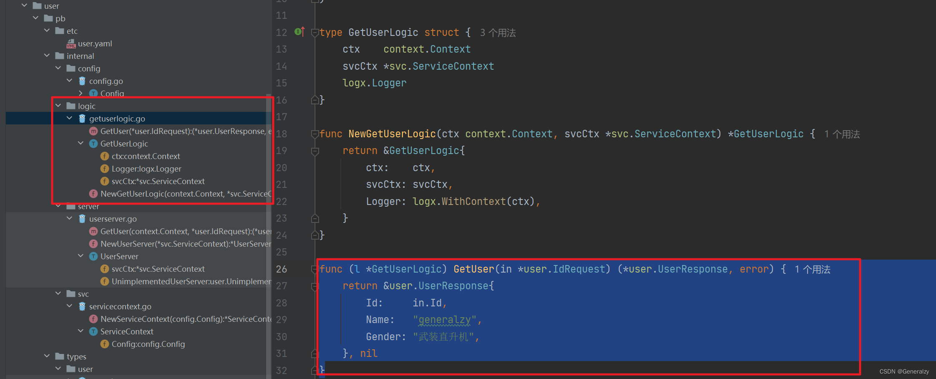
Task: Click the GetUserLogic type icon
Action: (x=93, y=144)
